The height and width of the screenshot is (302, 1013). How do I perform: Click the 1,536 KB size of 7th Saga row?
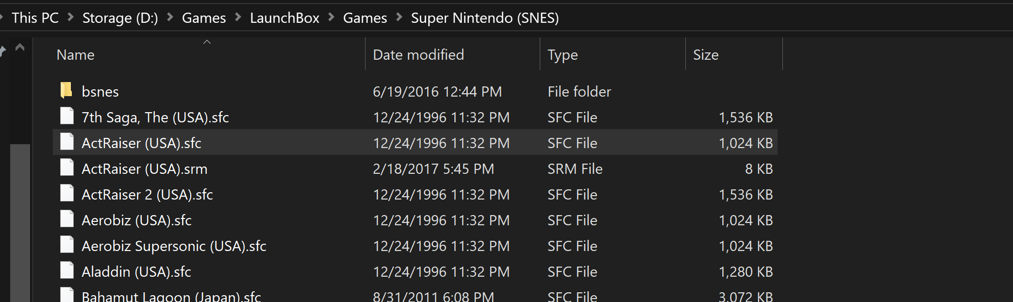746,117
